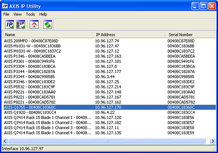Open the Tools menu

pyautogui.click(x=31, y=14)
